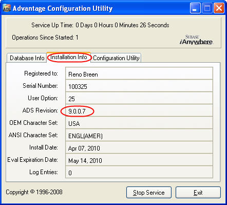Click the ADS application icon in title bar
Screen dimensions: 227x205
7,8
